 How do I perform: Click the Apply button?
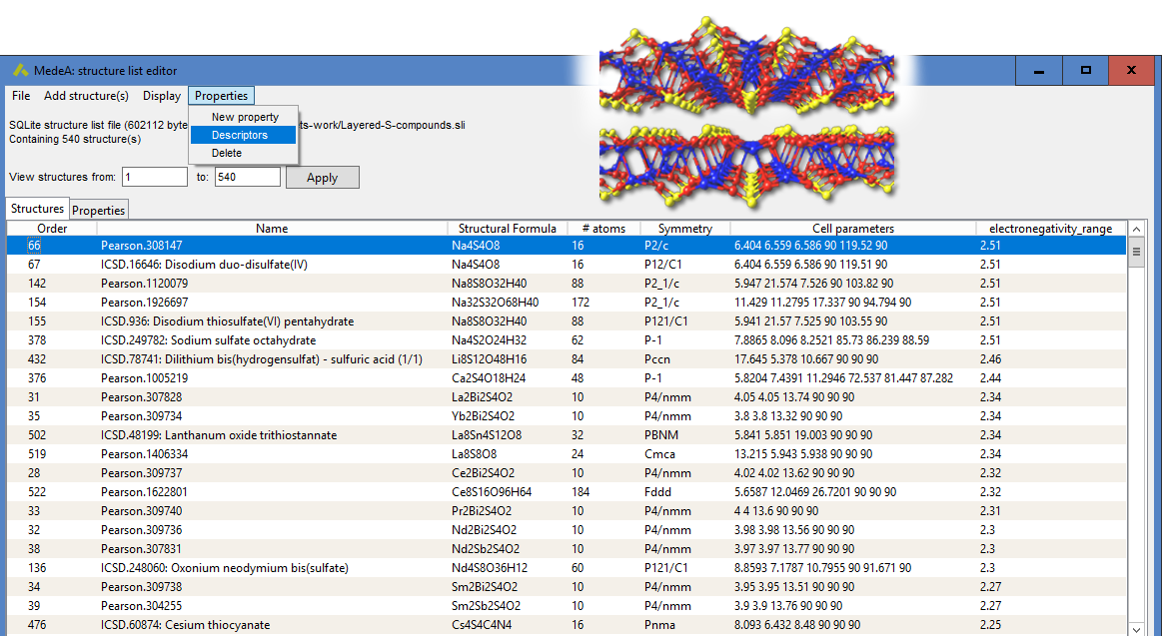point(322,177)
